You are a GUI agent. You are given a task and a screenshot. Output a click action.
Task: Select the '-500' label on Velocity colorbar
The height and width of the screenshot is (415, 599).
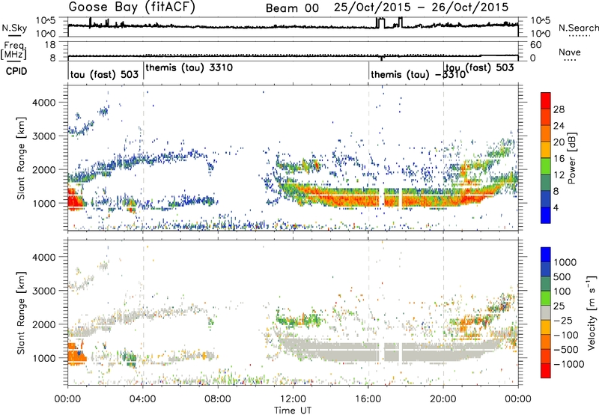[x=566, y=350]
